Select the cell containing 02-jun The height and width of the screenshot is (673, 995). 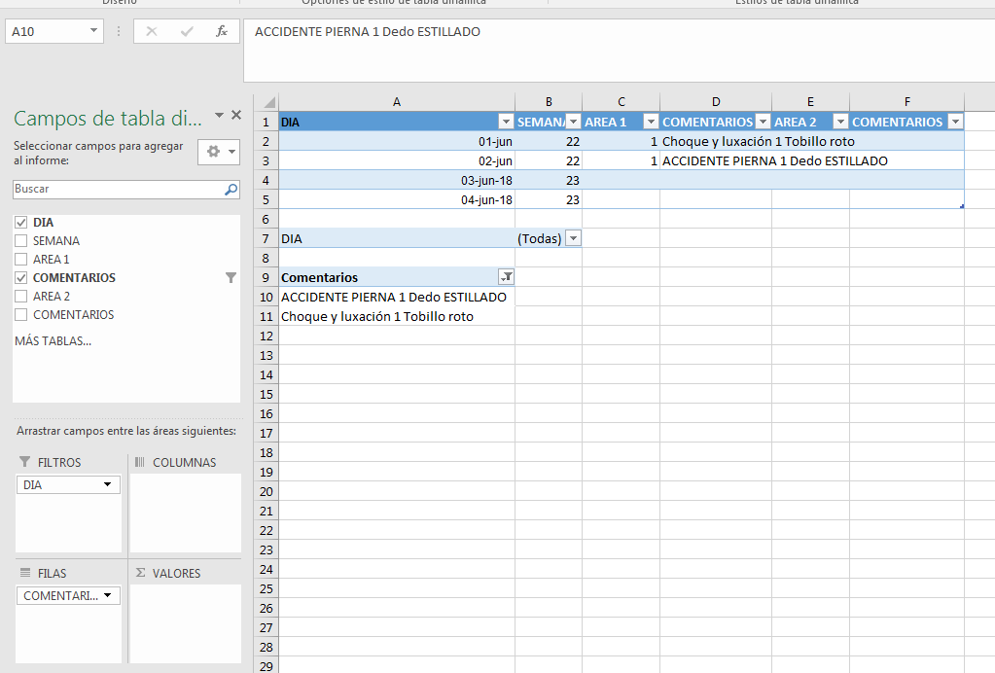397,161
